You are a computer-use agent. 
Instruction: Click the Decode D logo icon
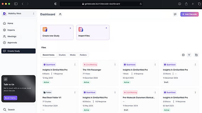click(4, 14)
